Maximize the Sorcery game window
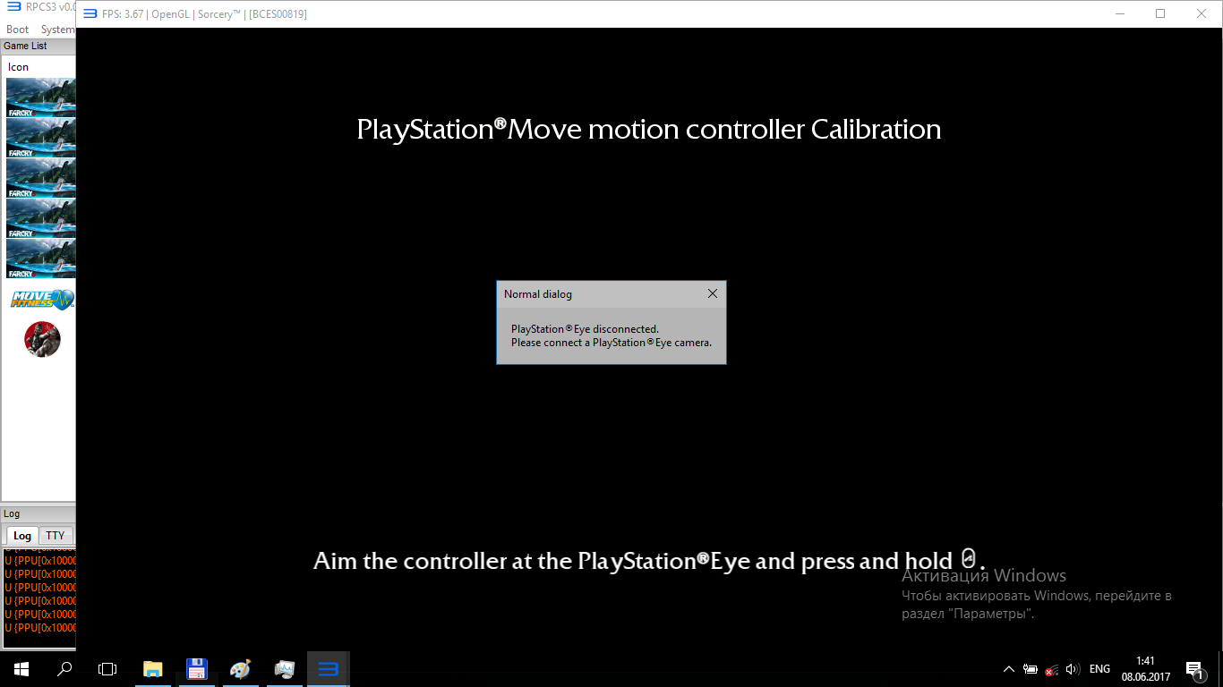1223x687 pixels. tap(1160, 13)
